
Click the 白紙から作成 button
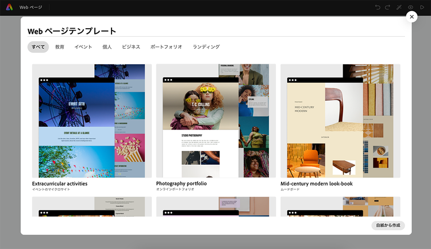tap(388, 225)
